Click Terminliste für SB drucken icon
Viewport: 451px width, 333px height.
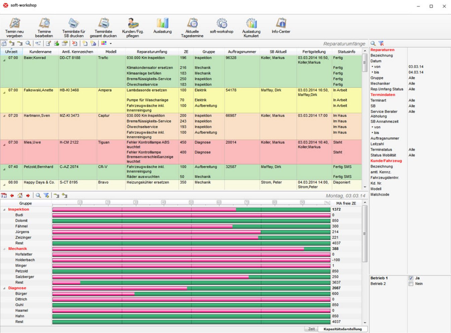click(x=73, y=23)
